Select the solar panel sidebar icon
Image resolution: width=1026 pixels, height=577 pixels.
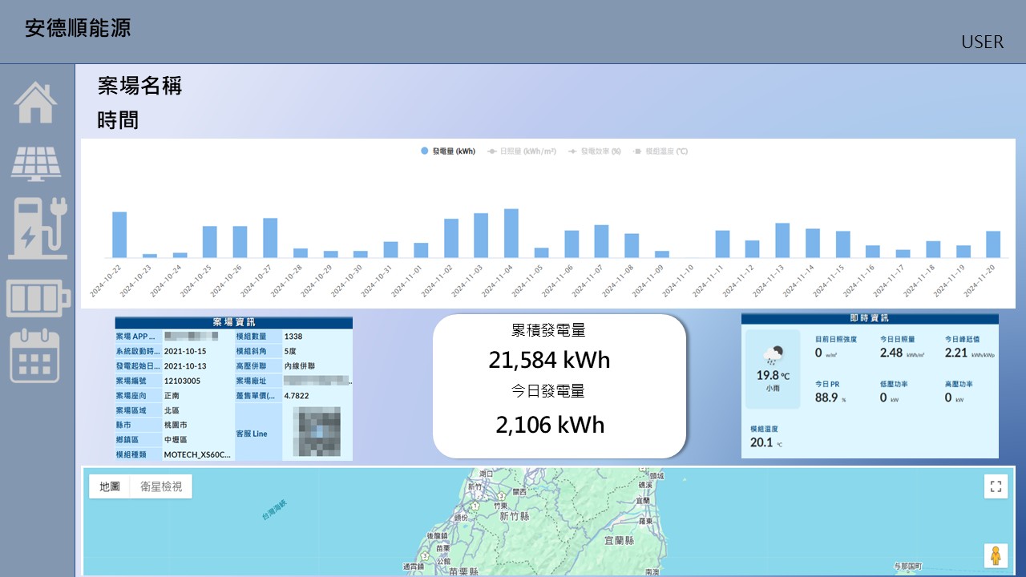click(35, 163)
